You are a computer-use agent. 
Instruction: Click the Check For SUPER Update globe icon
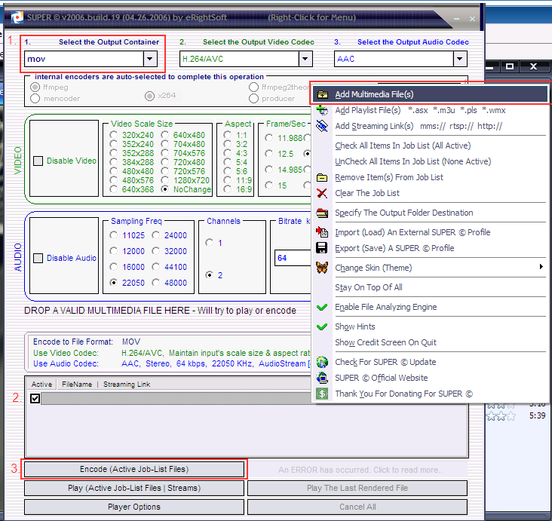click(x=322, y=362)
